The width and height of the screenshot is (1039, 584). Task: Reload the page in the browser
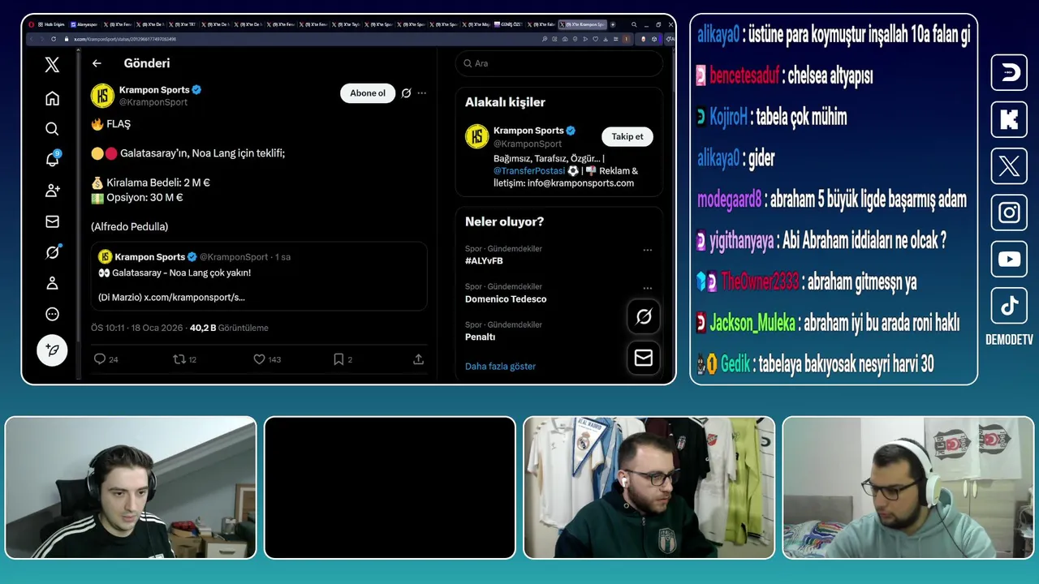pos(54,39)
